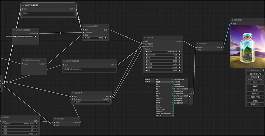This screenshot has height=136, width=265.
Task: Open the 裁剪 center dropdown
Action: coord(20,133)
